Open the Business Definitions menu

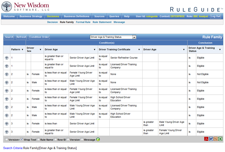tap(77, 16)
